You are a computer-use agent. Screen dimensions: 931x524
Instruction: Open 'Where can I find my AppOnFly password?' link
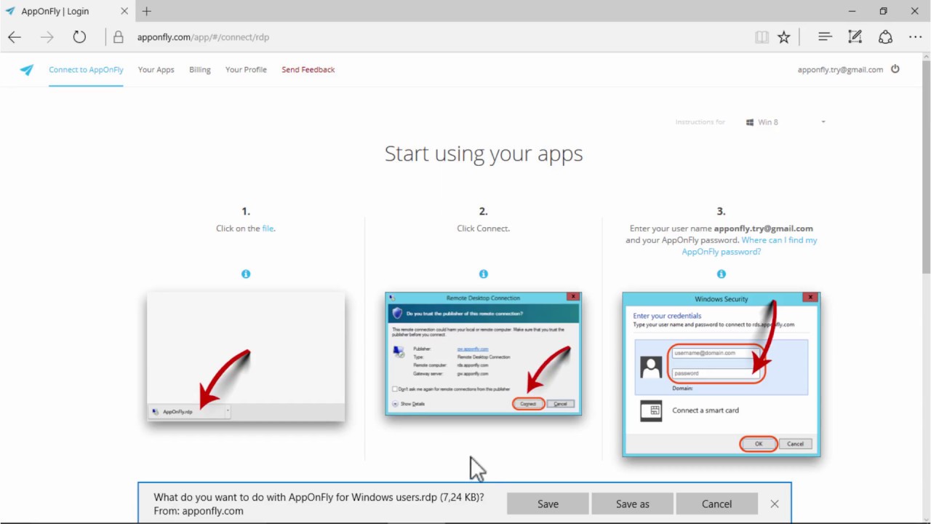click(x=749, y=246)
